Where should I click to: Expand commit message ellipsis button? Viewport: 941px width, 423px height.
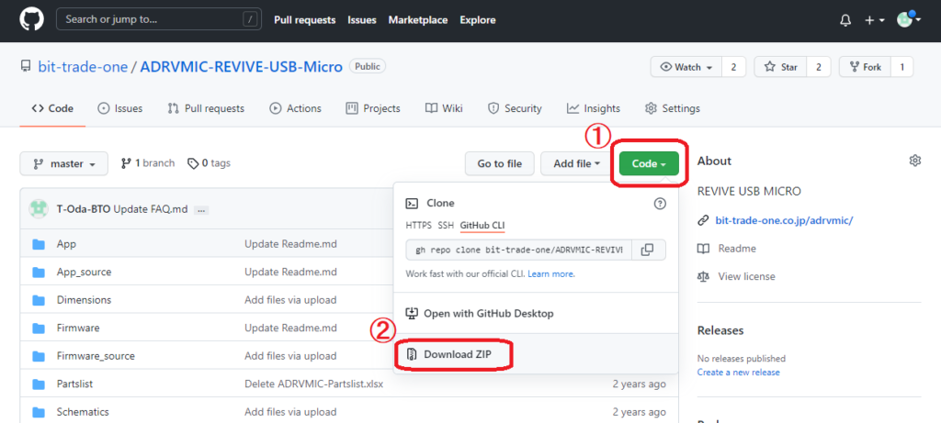tap(201, 209)
